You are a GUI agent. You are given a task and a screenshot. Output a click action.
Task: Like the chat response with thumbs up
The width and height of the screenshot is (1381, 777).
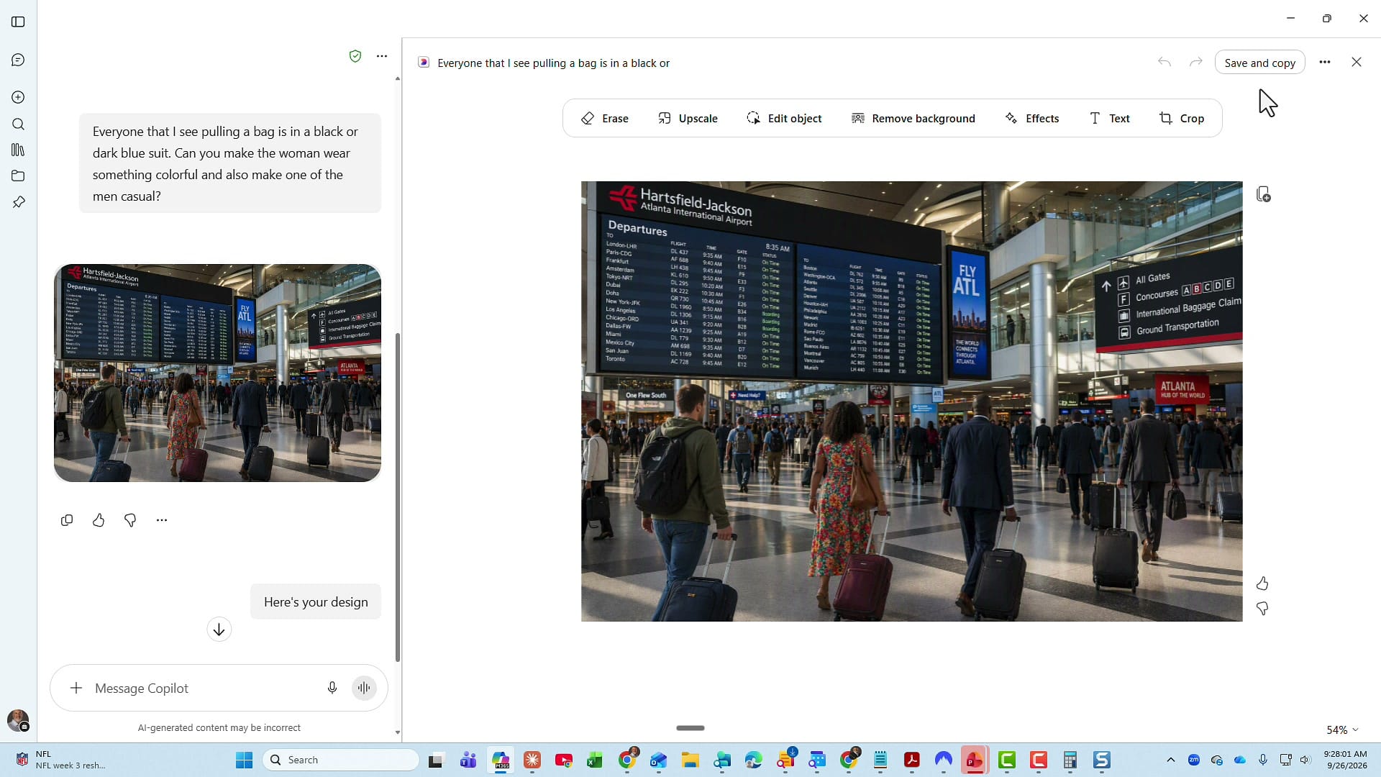[x=99, y=520]
